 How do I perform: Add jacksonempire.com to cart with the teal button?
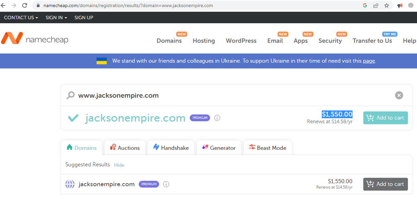tap(385, 118)
